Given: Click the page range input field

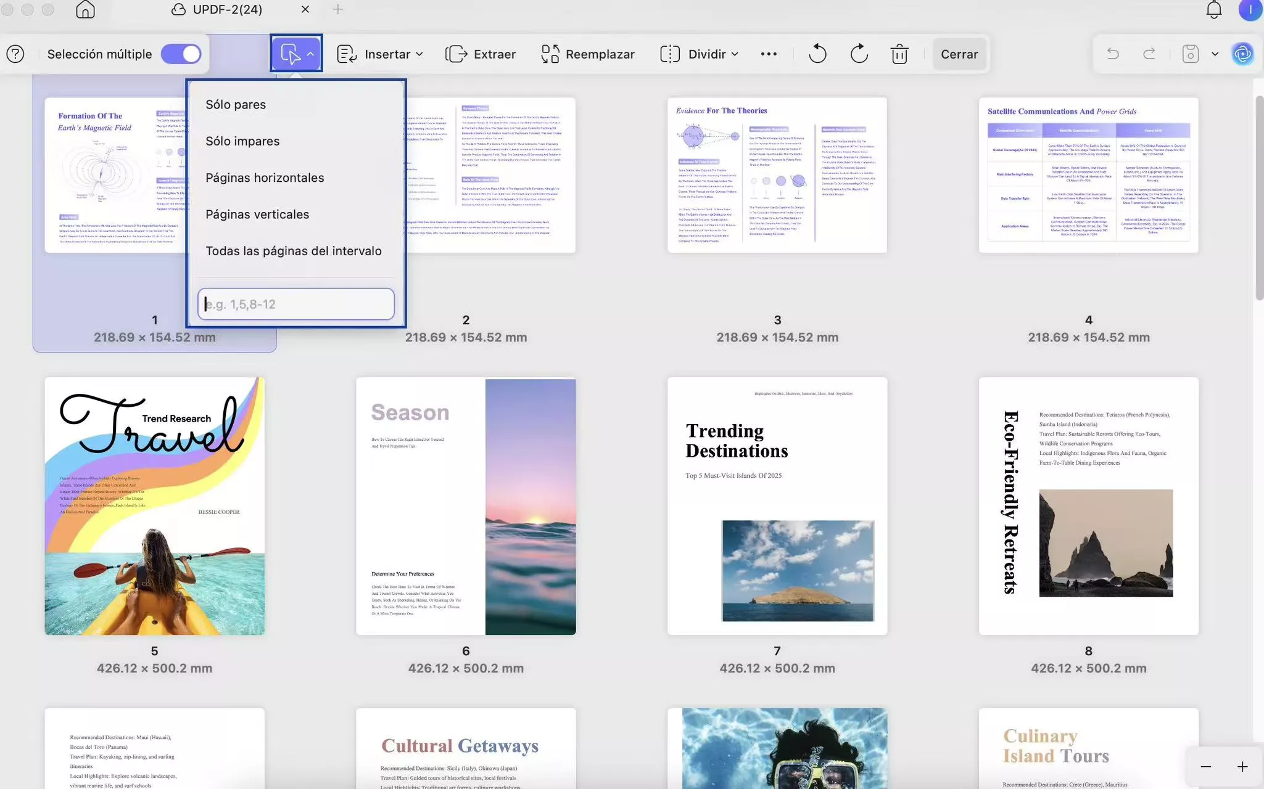Looking at the screenshot, I should (x=296, y=304).
